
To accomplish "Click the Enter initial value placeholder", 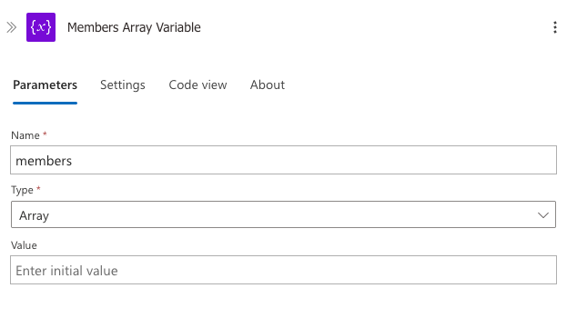I will coord(66,271).
